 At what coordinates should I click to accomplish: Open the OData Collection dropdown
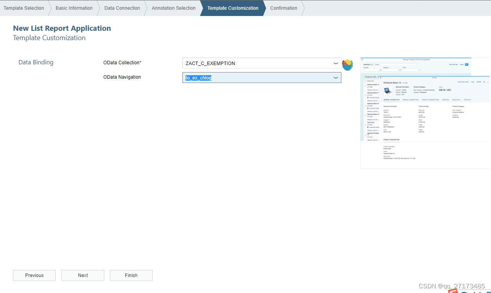click(336, 63)
